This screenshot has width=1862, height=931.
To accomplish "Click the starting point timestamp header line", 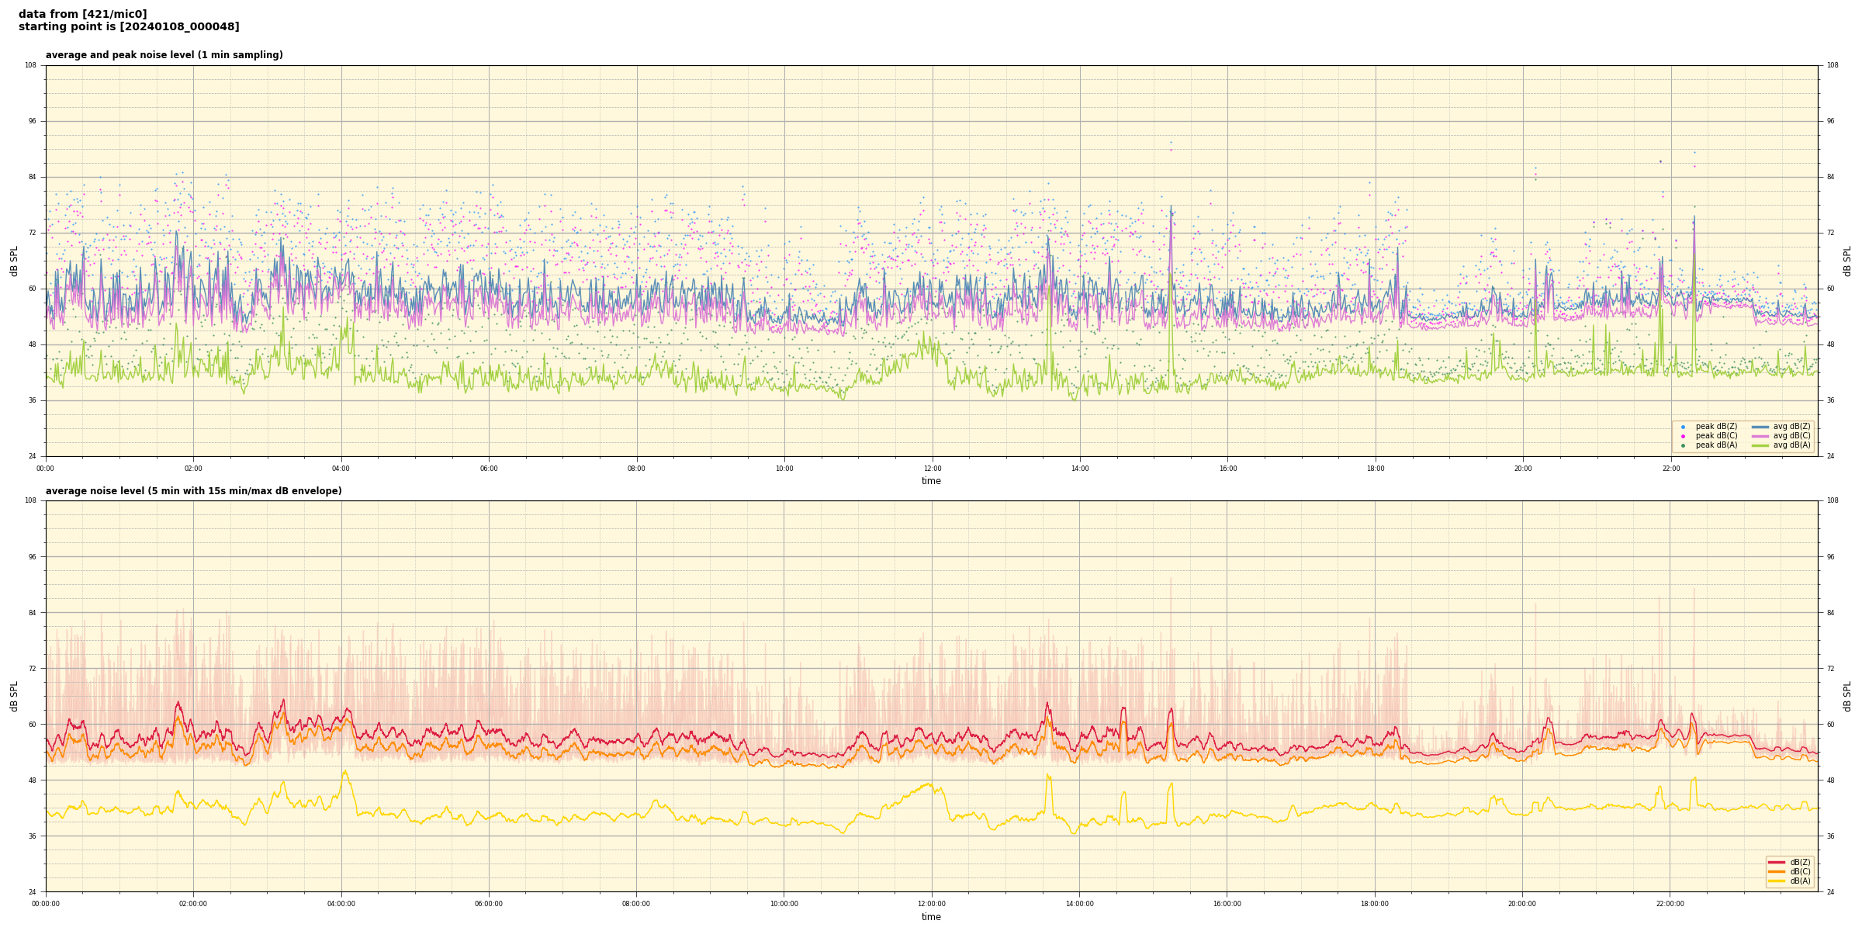I will (x=129, y=27).
